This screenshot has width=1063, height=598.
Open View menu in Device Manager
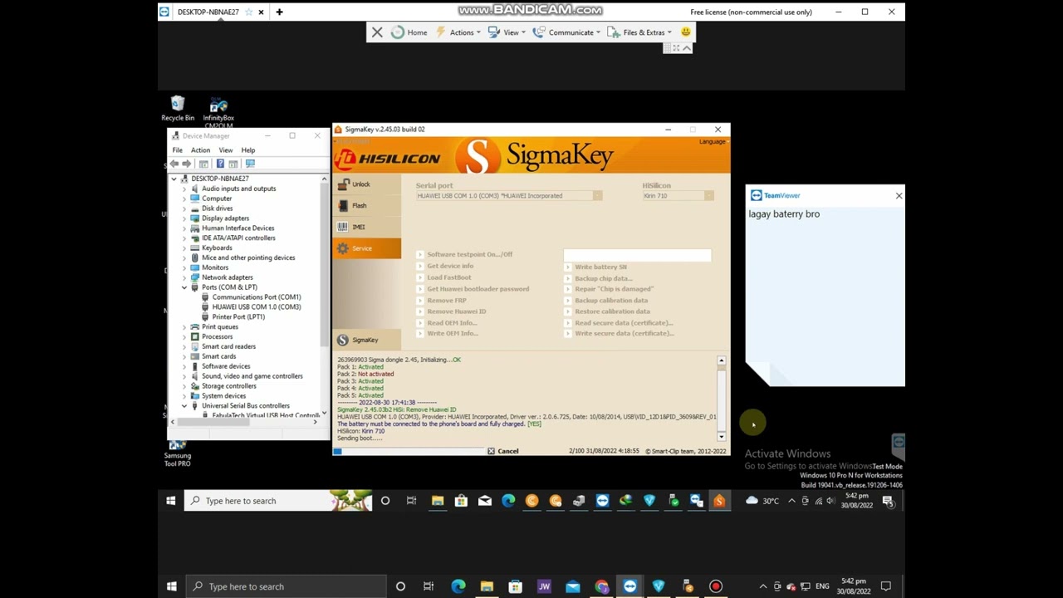click(225, 150)
